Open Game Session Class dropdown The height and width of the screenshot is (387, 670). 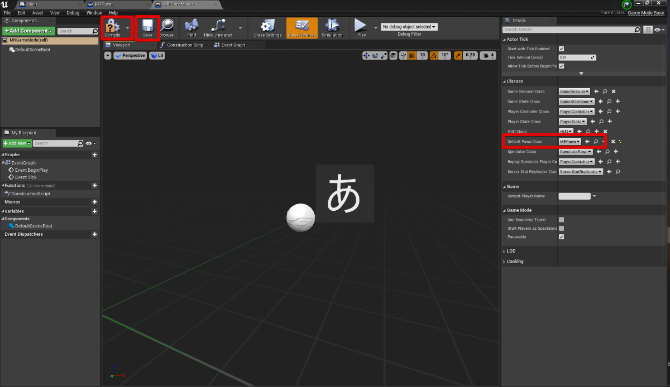tap(575, 91)
